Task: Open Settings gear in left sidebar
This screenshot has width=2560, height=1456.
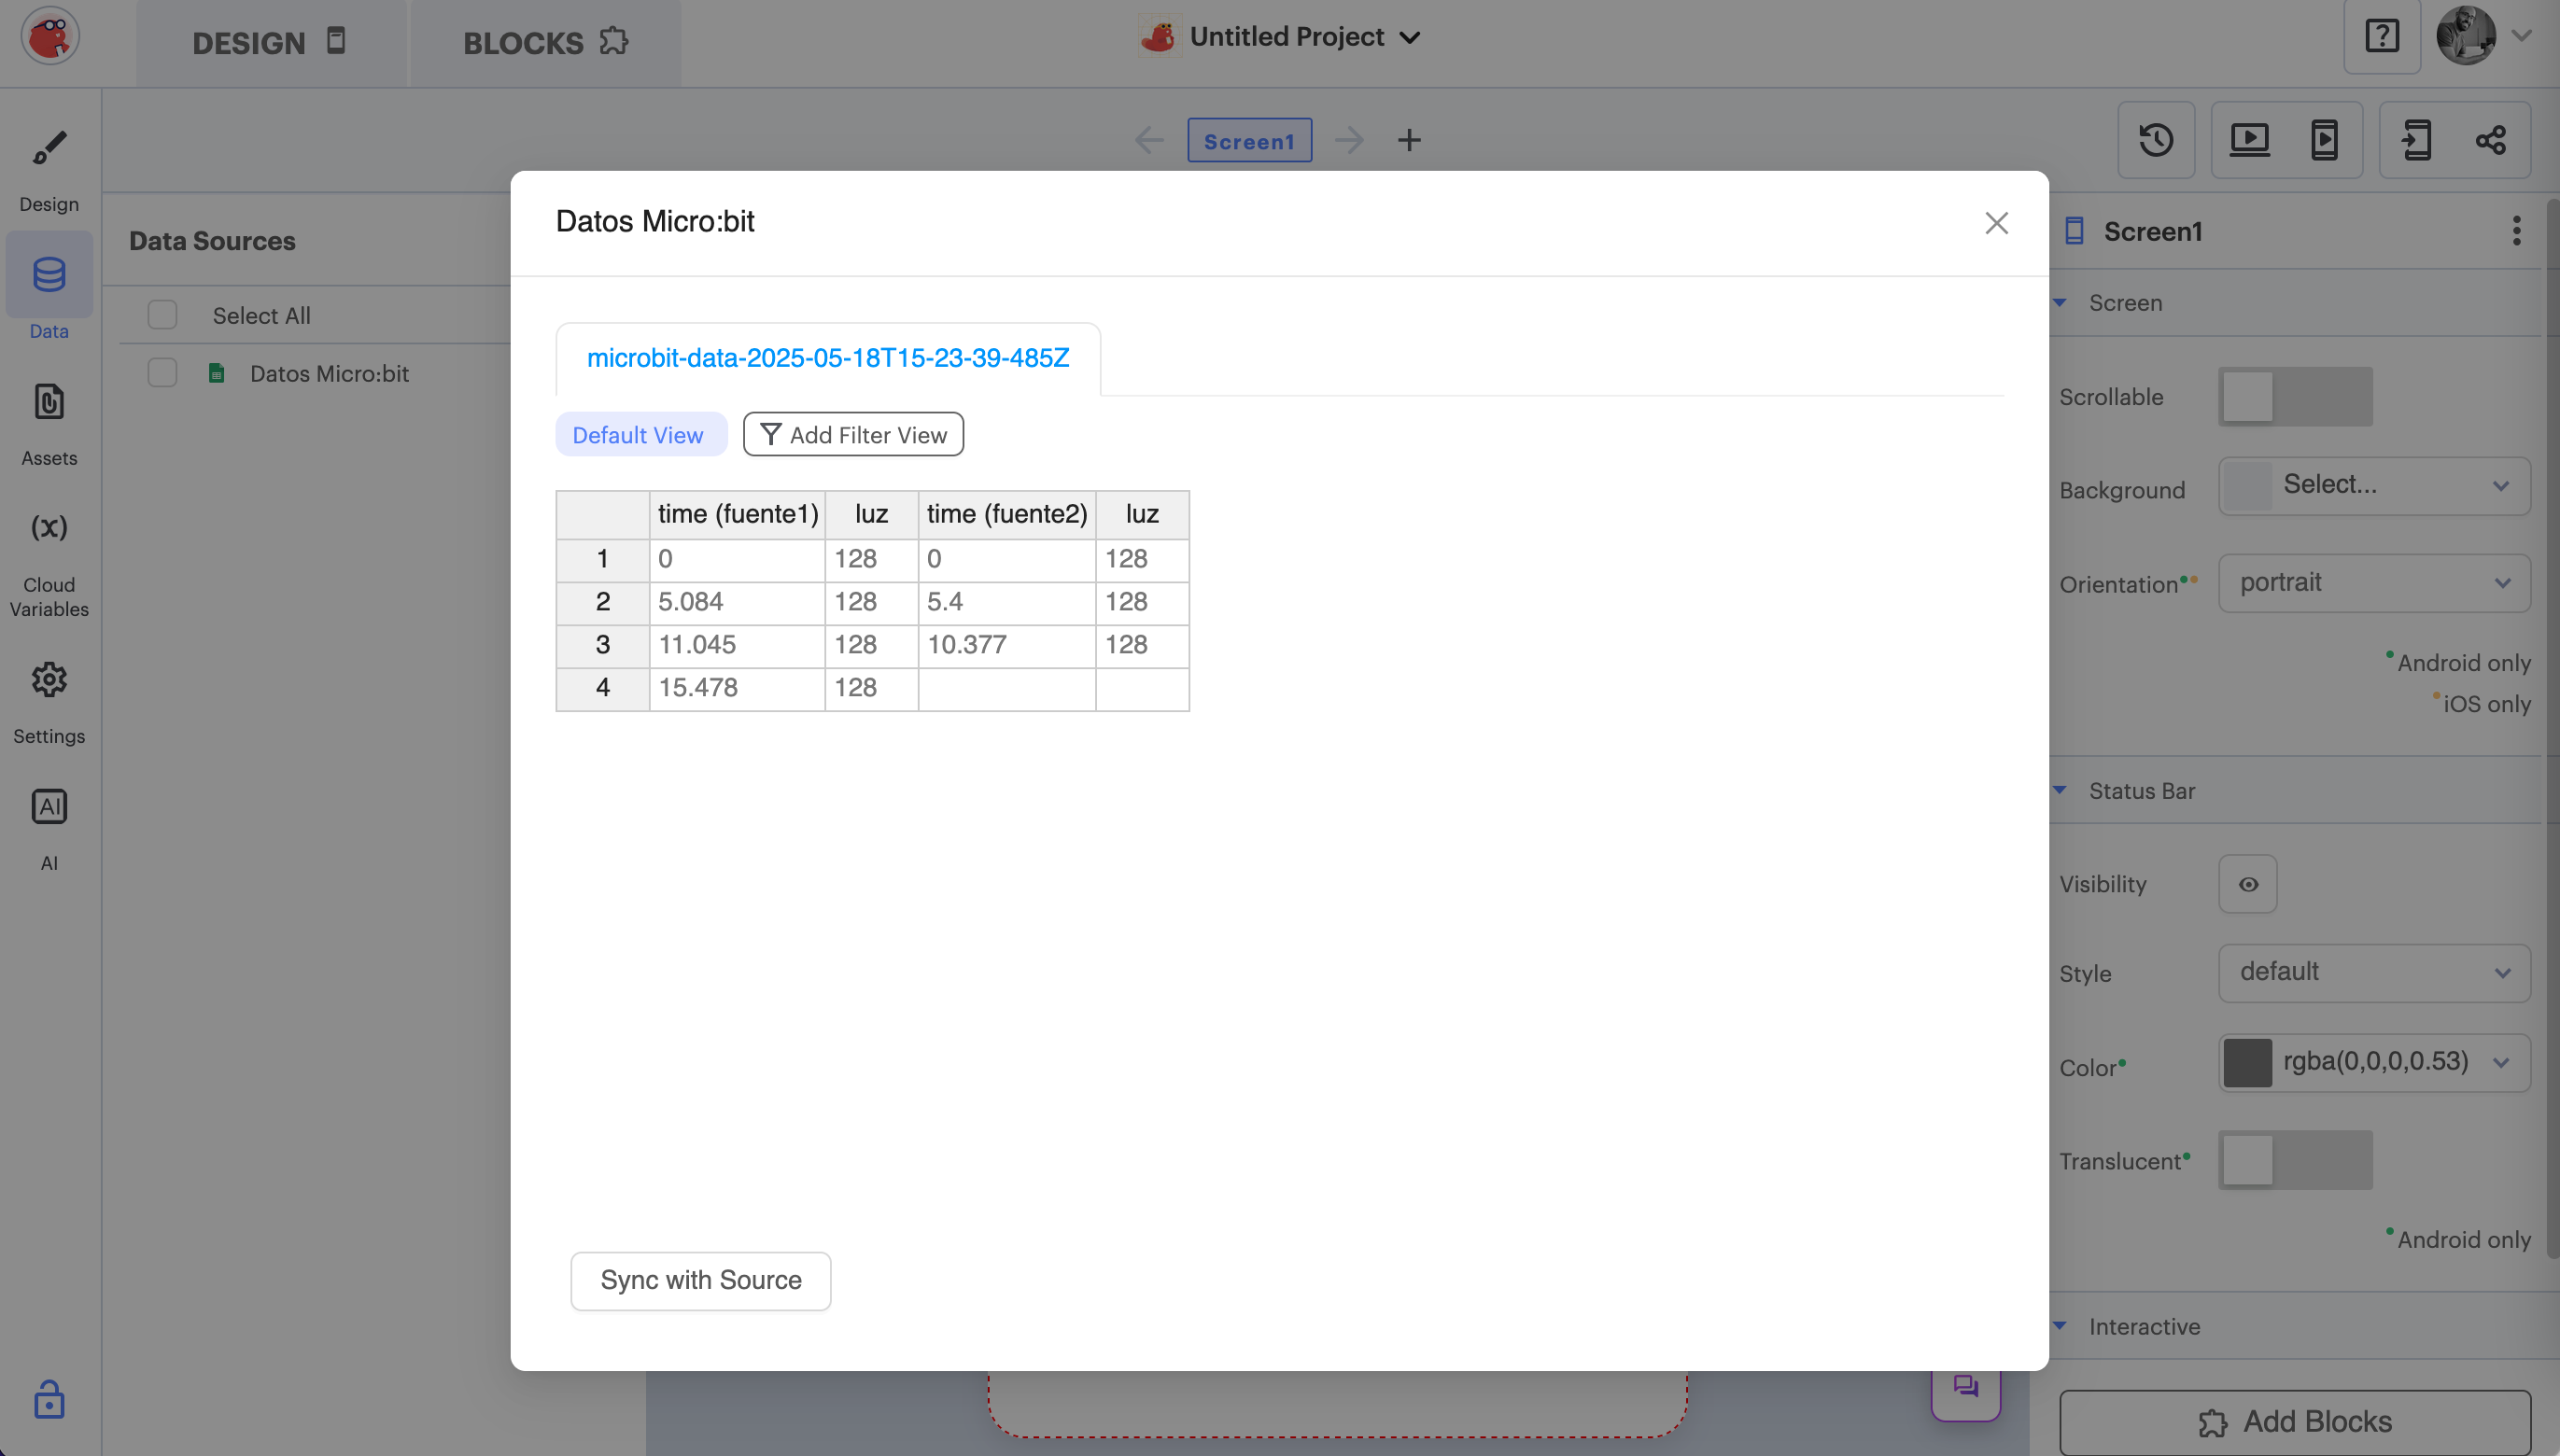Action: (49, 680)
